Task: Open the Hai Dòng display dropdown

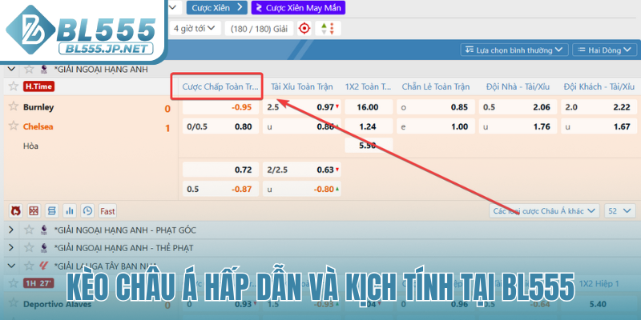Action: coord(604,50)
